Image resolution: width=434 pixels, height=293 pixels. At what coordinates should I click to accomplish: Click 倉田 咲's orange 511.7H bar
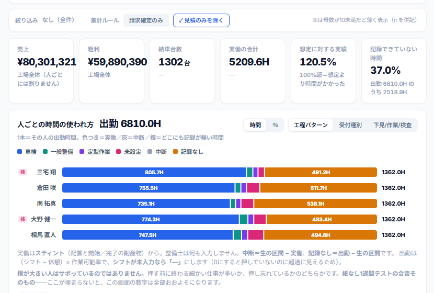(318, 188)
